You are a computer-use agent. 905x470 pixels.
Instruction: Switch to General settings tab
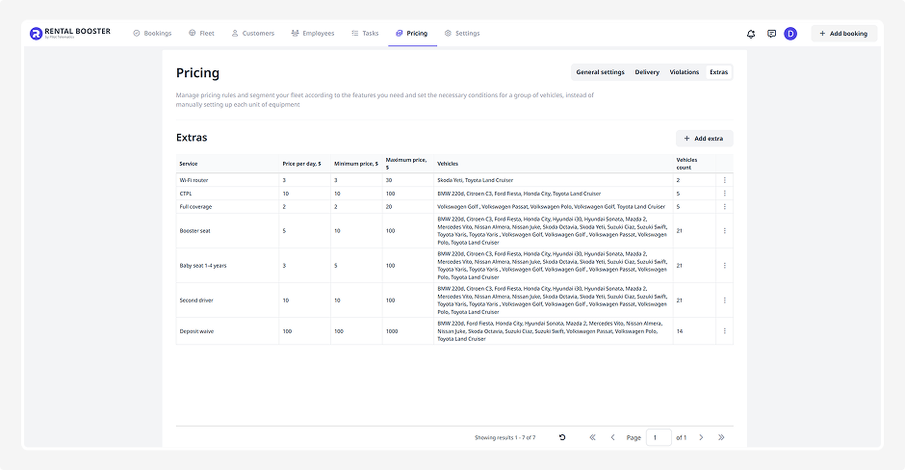pos(600,72)
